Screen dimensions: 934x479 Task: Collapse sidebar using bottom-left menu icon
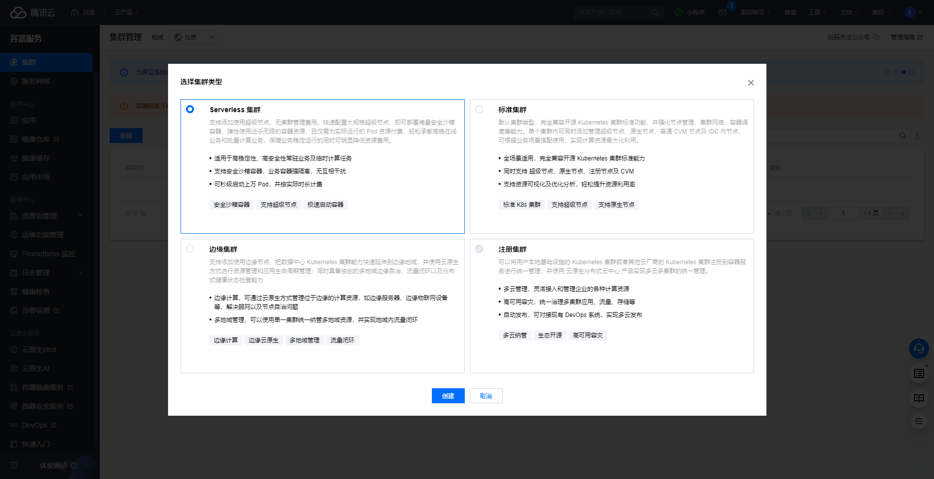tap(14, 465)
